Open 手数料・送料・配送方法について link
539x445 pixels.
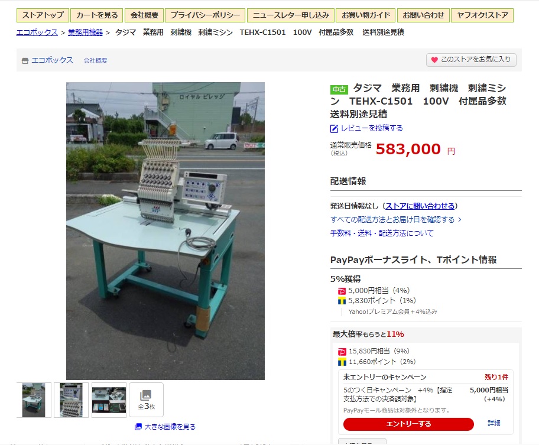(x=382, y=233)
